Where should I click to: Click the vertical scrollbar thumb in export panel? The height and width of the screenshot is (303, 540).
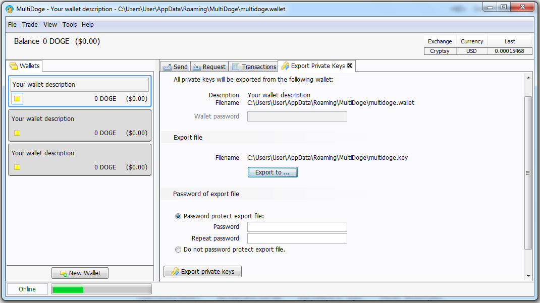coord(528,172)
